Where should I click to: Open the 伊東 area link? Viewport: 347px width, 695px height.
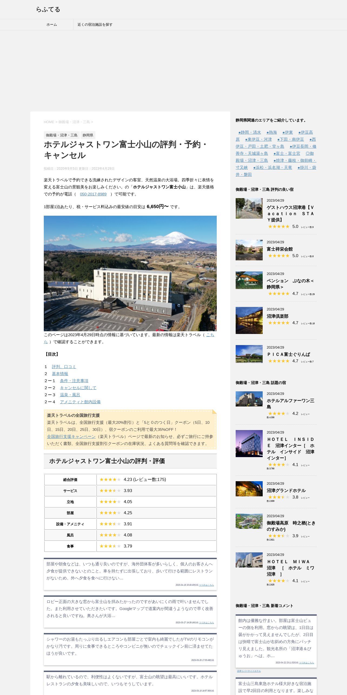click(x=288, y=132)
